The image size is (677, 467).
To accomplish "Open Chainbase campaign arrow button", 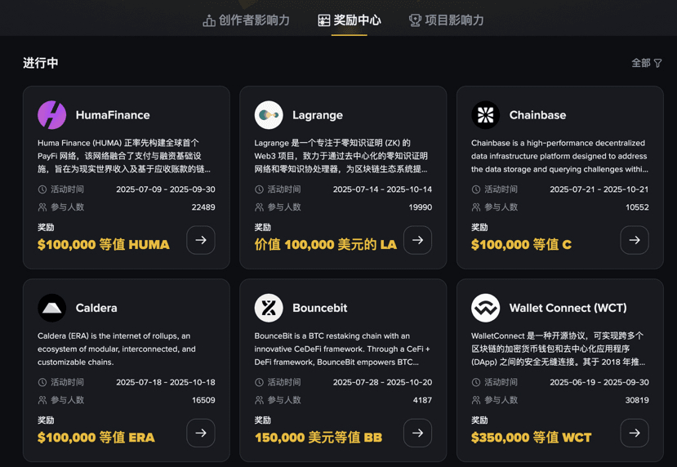I will pyautogui.click(x=635, y=240).
